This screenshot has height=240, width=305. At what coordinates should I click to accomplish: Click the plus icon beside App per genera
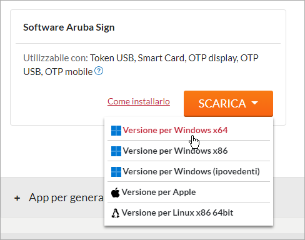pyautogui.click(x=17, y=198)
